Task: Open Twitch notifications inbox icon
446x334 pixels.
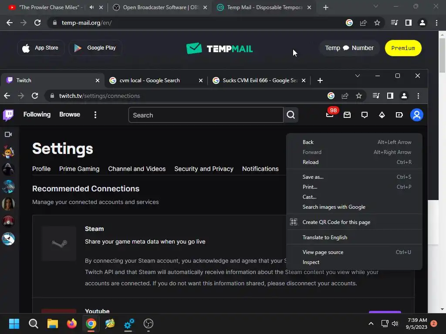Action: [347, 115]
